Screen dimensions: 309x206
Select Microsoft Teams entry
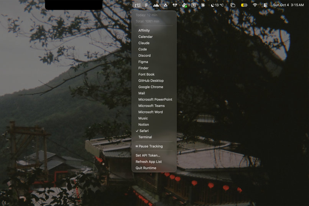click(x=154, y=106)
